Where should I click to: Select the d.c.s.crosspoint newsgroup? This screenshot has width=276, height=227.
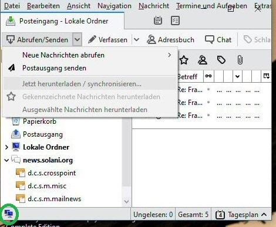point(52,173)
